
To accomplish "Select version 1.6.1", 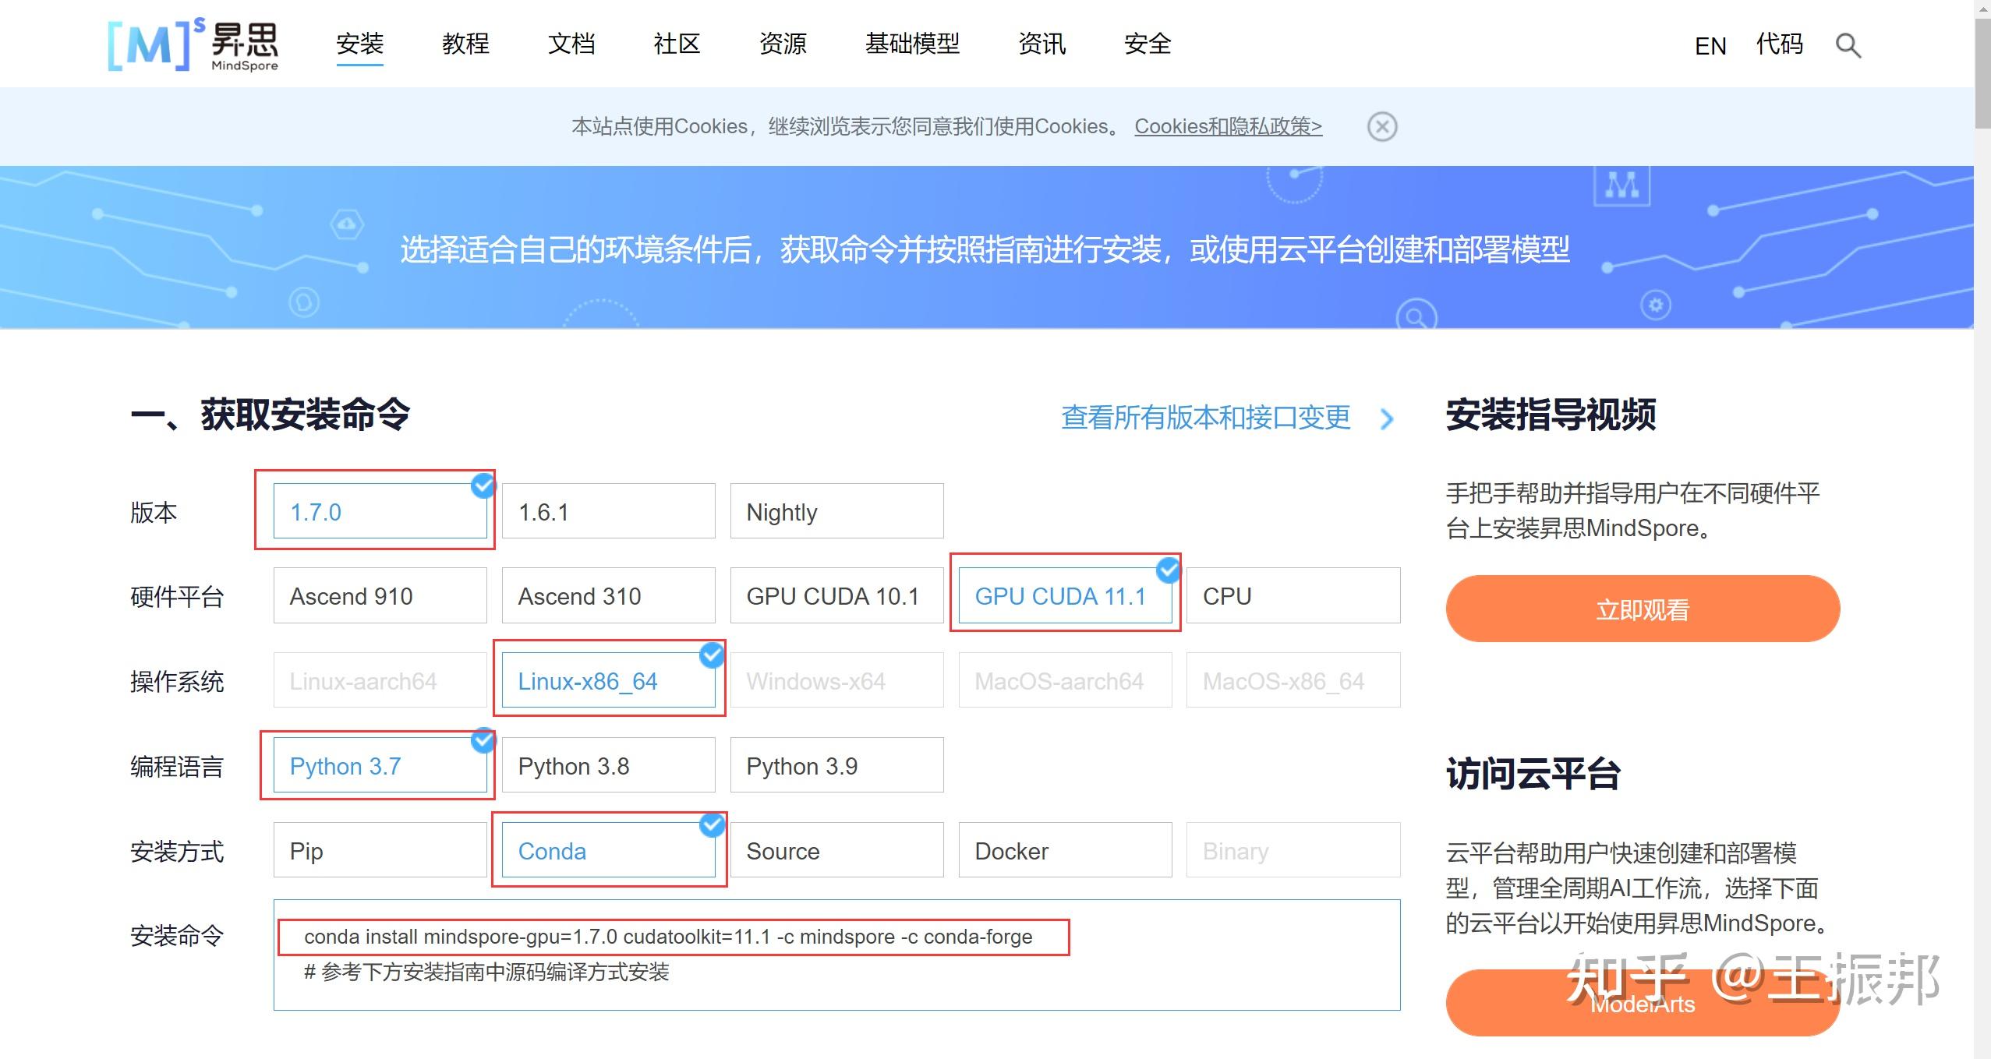I will pyautogui.click(x=608, y=511).
